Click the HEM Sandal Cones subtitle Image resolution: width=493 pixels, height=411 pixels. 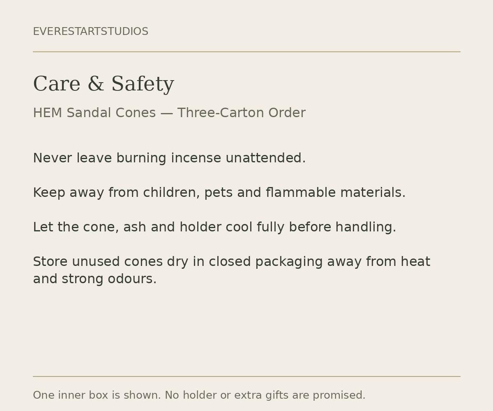pos(169,113)
